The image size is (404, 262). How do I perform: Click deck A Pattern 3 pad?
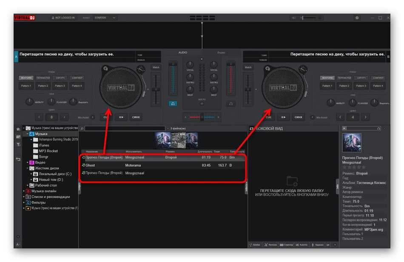[x=60, y=86]
